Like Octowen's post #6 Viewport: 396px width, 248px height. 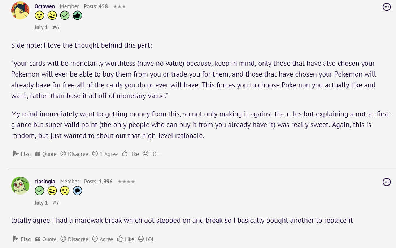coord(130,154)
